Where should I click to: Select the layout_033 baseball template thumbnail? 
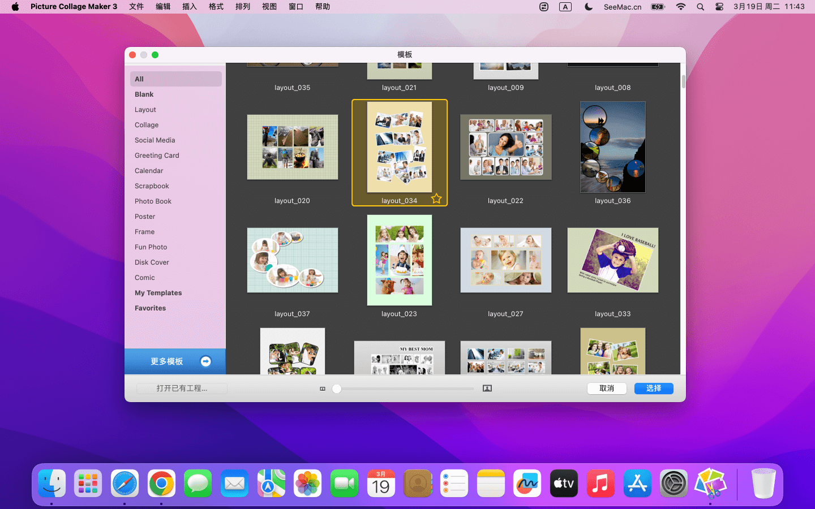click(613, 260)
